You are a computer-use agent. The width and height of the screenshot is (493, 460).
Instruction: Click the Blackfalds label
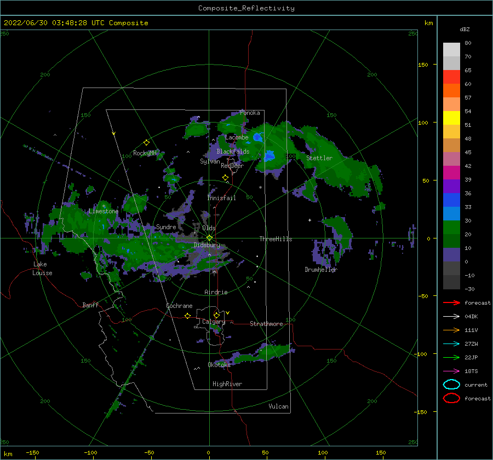[233, 152]
